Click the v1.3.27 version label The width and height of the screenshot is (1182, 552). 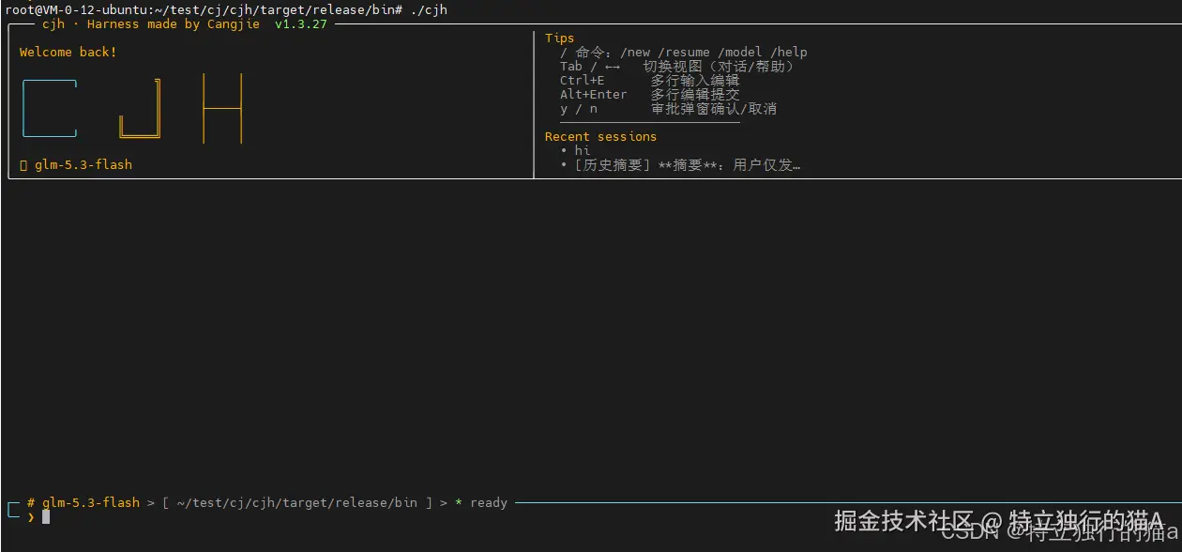click(301, 24)
